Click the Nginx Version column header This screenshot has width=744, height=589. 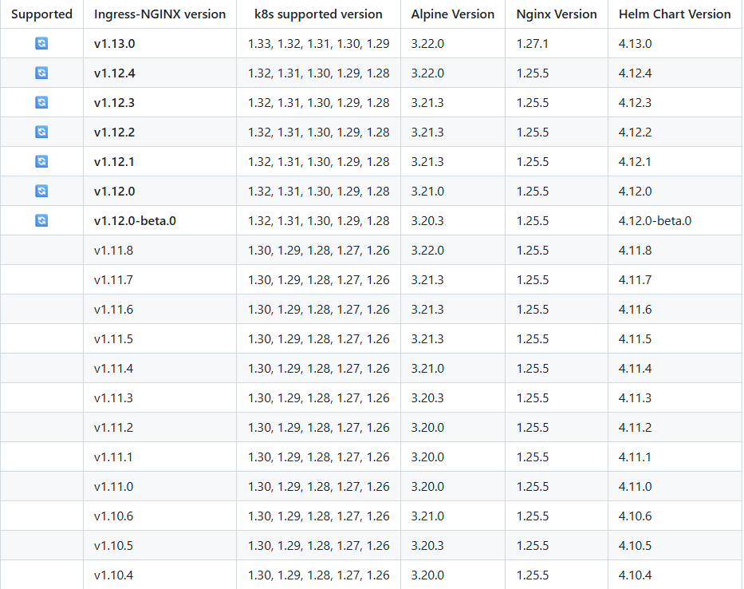click(x=556, y=14)
